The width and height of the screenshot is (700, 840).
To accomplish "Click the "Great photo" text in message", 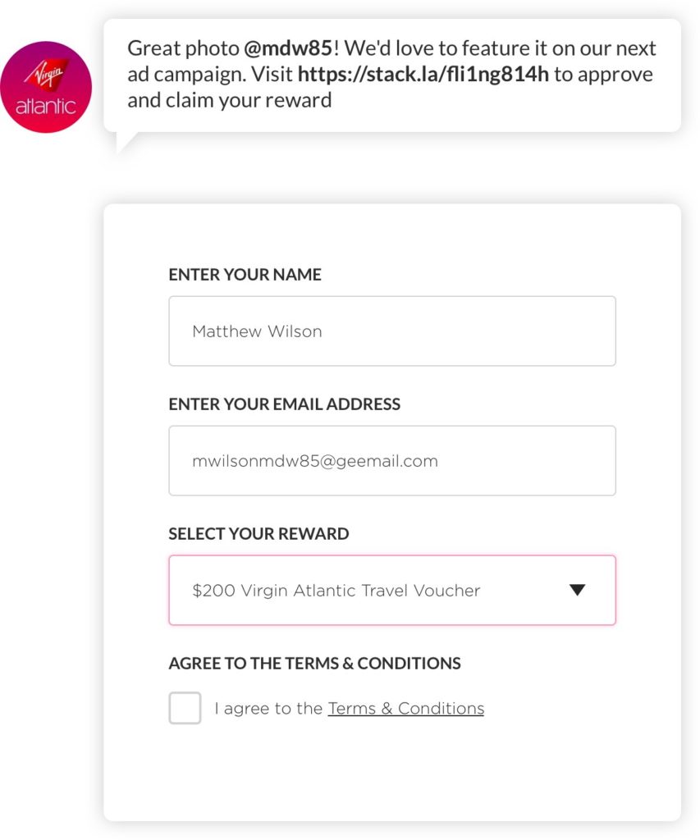I will click(x=183, y=48).
